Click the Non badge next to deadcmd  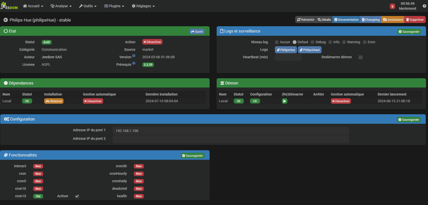tap(139, 189)
